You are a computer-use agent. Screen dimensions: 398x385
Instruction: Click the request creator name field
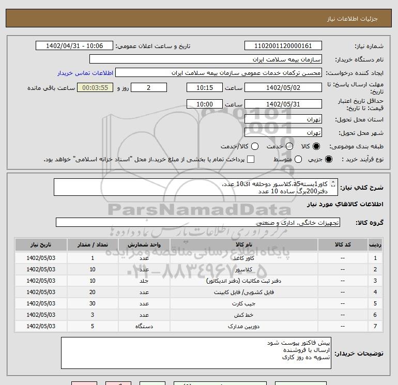click(x=219, y=73)
